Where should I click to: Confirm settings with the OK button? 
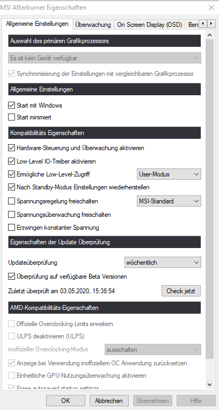(x=65, y=401)
